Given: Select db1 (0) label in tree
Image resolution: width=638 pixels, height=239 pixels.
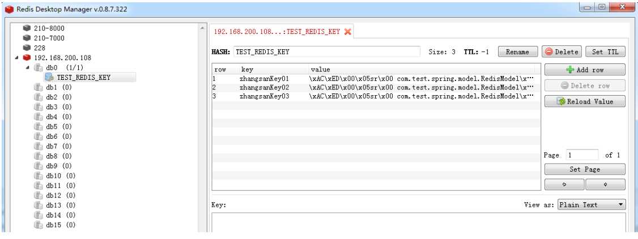Looking at the screenshot, I should click(58, 87).
